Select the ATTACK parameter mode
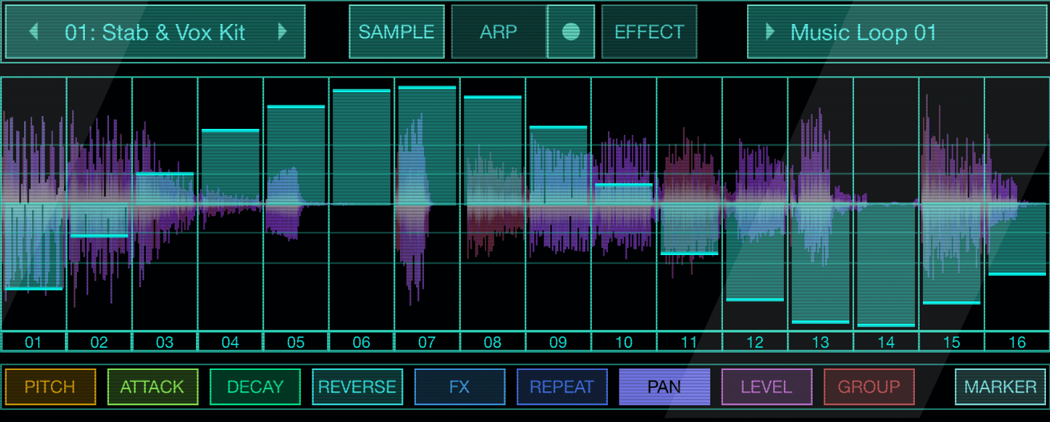Viewport: 1050px width, 422px height. click(x=152, y=387)
